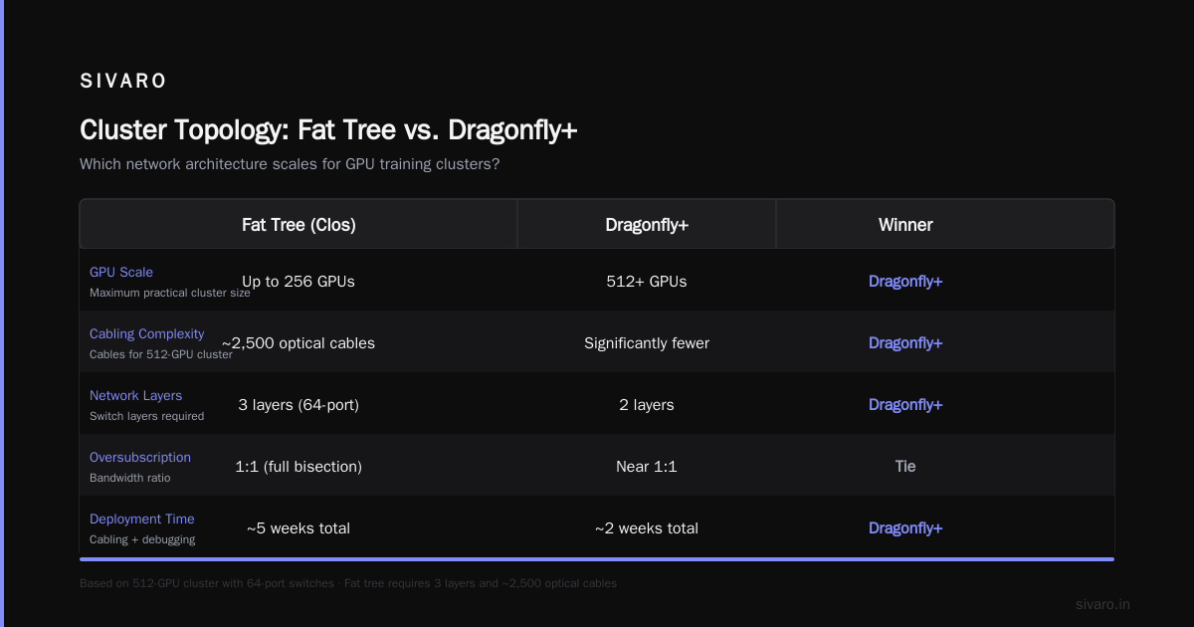Click the Tie winner cell
The image size is (1194, 627).
(x=905, y=467)
